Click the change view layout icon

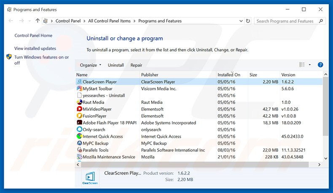click(302, 65)
